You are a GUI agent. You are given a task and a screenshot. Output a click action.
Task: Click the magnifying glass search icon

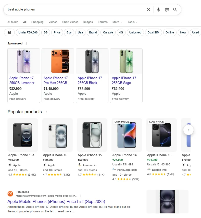click(x=175, y=9)
